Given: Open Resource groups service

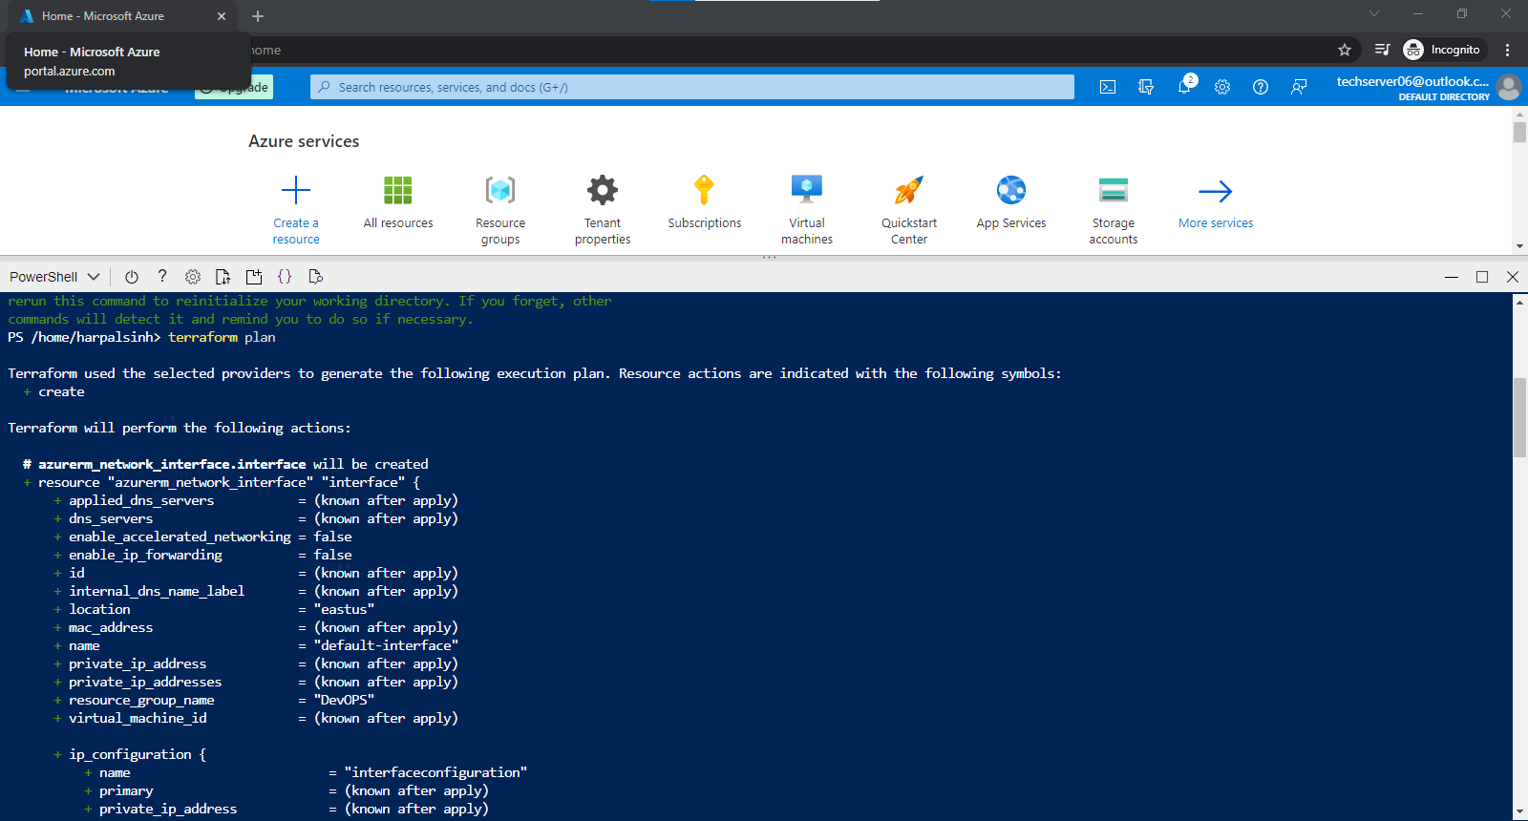Looking at the screenshot, I should point(500,210).
